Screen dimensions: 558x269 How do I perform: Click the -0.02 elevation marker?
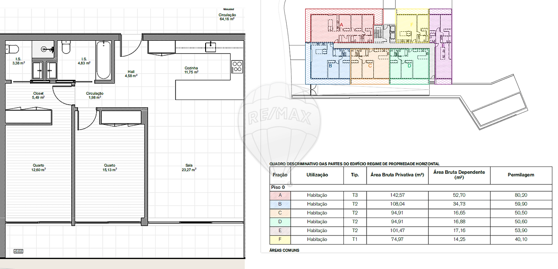(x=18, y=251)
